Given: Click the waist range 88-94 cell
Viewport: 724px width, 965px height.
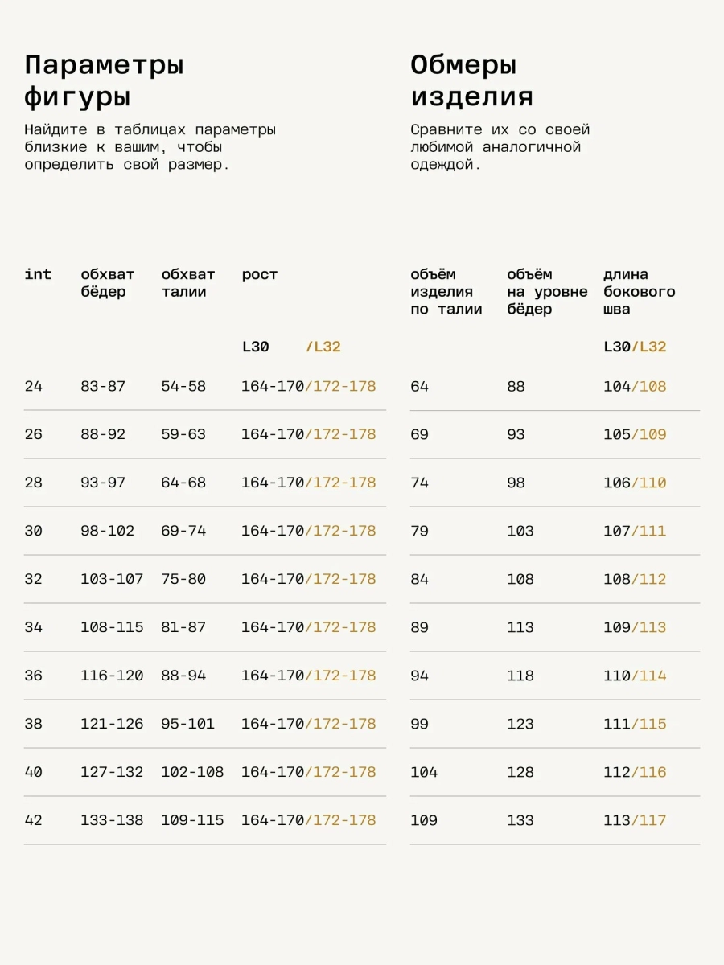Looking at the screenshot, I should 183,675.
